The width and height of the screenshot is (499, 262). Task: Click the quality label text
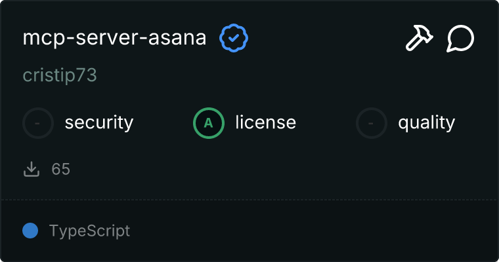426,122
